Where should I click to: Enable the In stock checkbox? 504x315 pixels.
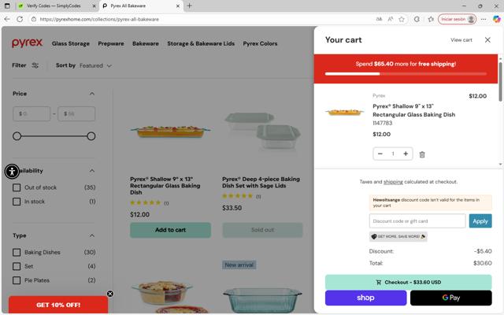coord(17,202)
